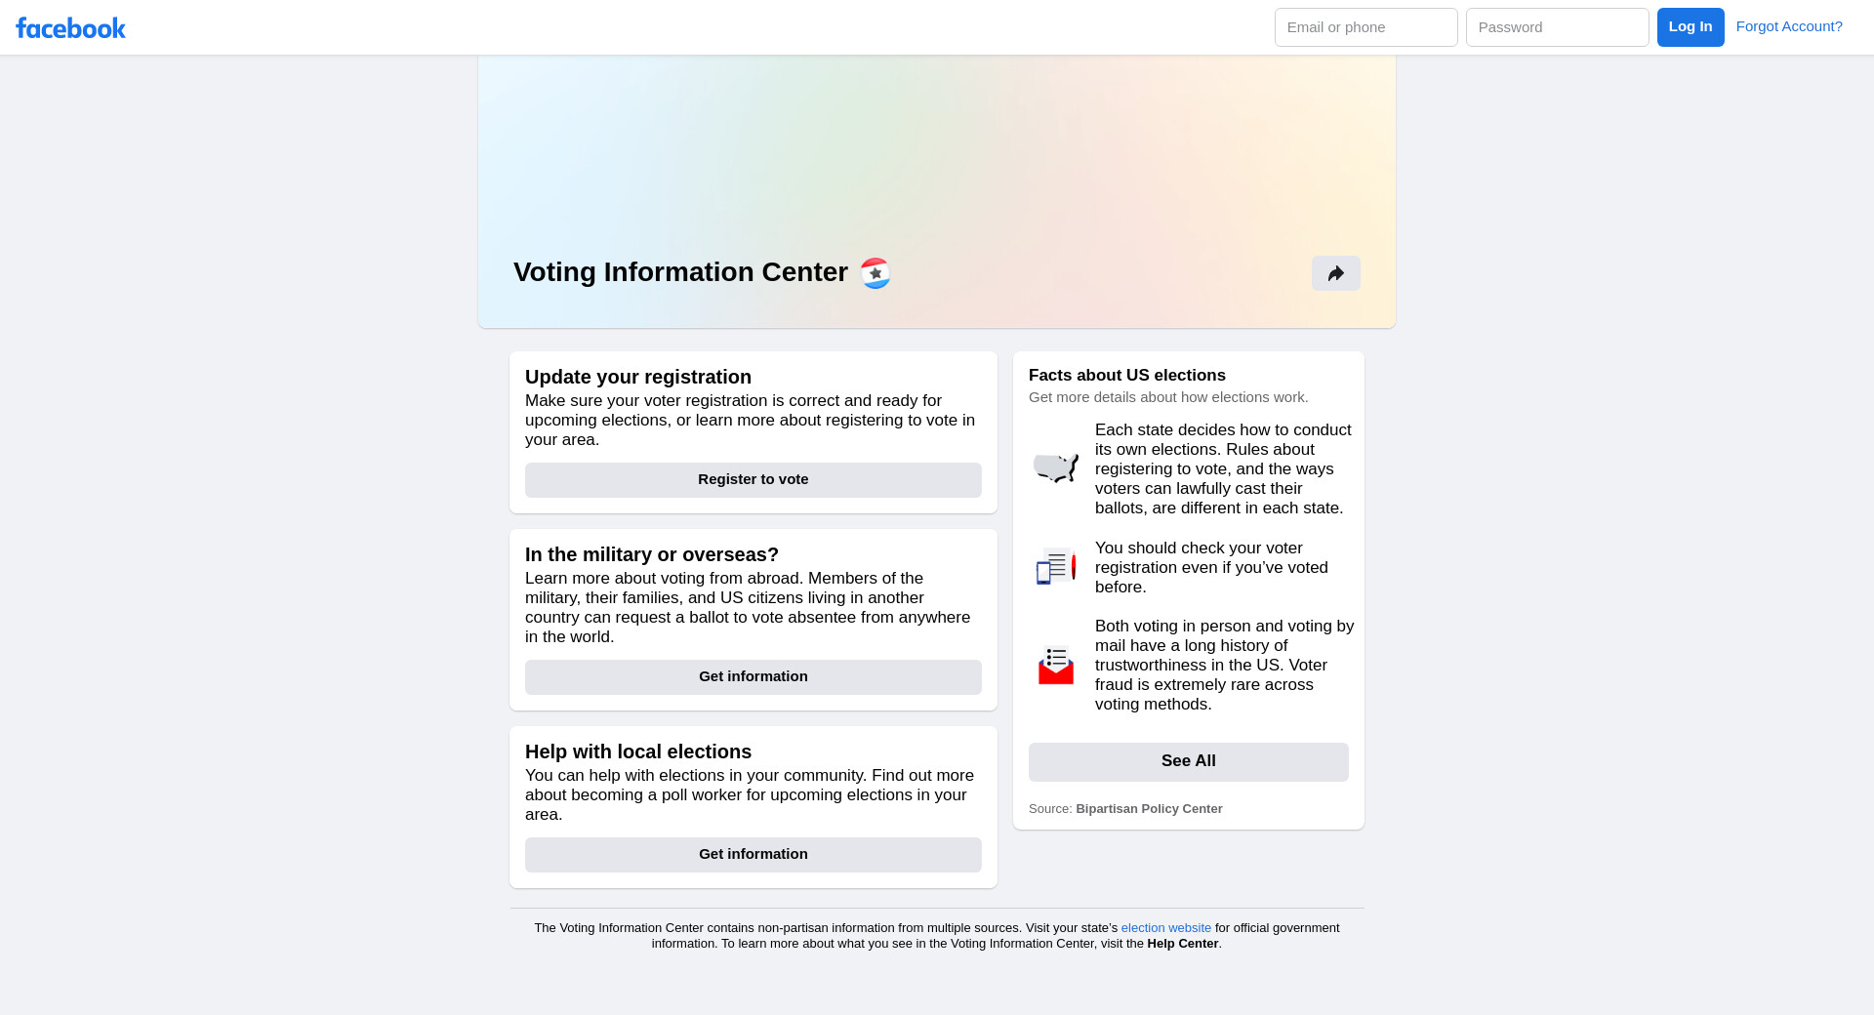Click the Voting Information Center heading

click(680, 272)
